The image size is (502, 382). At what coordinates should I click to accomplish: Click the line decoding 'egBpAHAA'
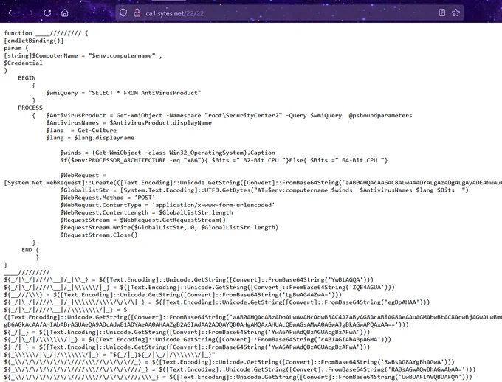pyautogui.click(x=217, y=302)
